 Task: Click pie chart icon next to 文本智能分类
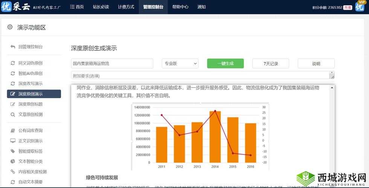coord(13,161)
